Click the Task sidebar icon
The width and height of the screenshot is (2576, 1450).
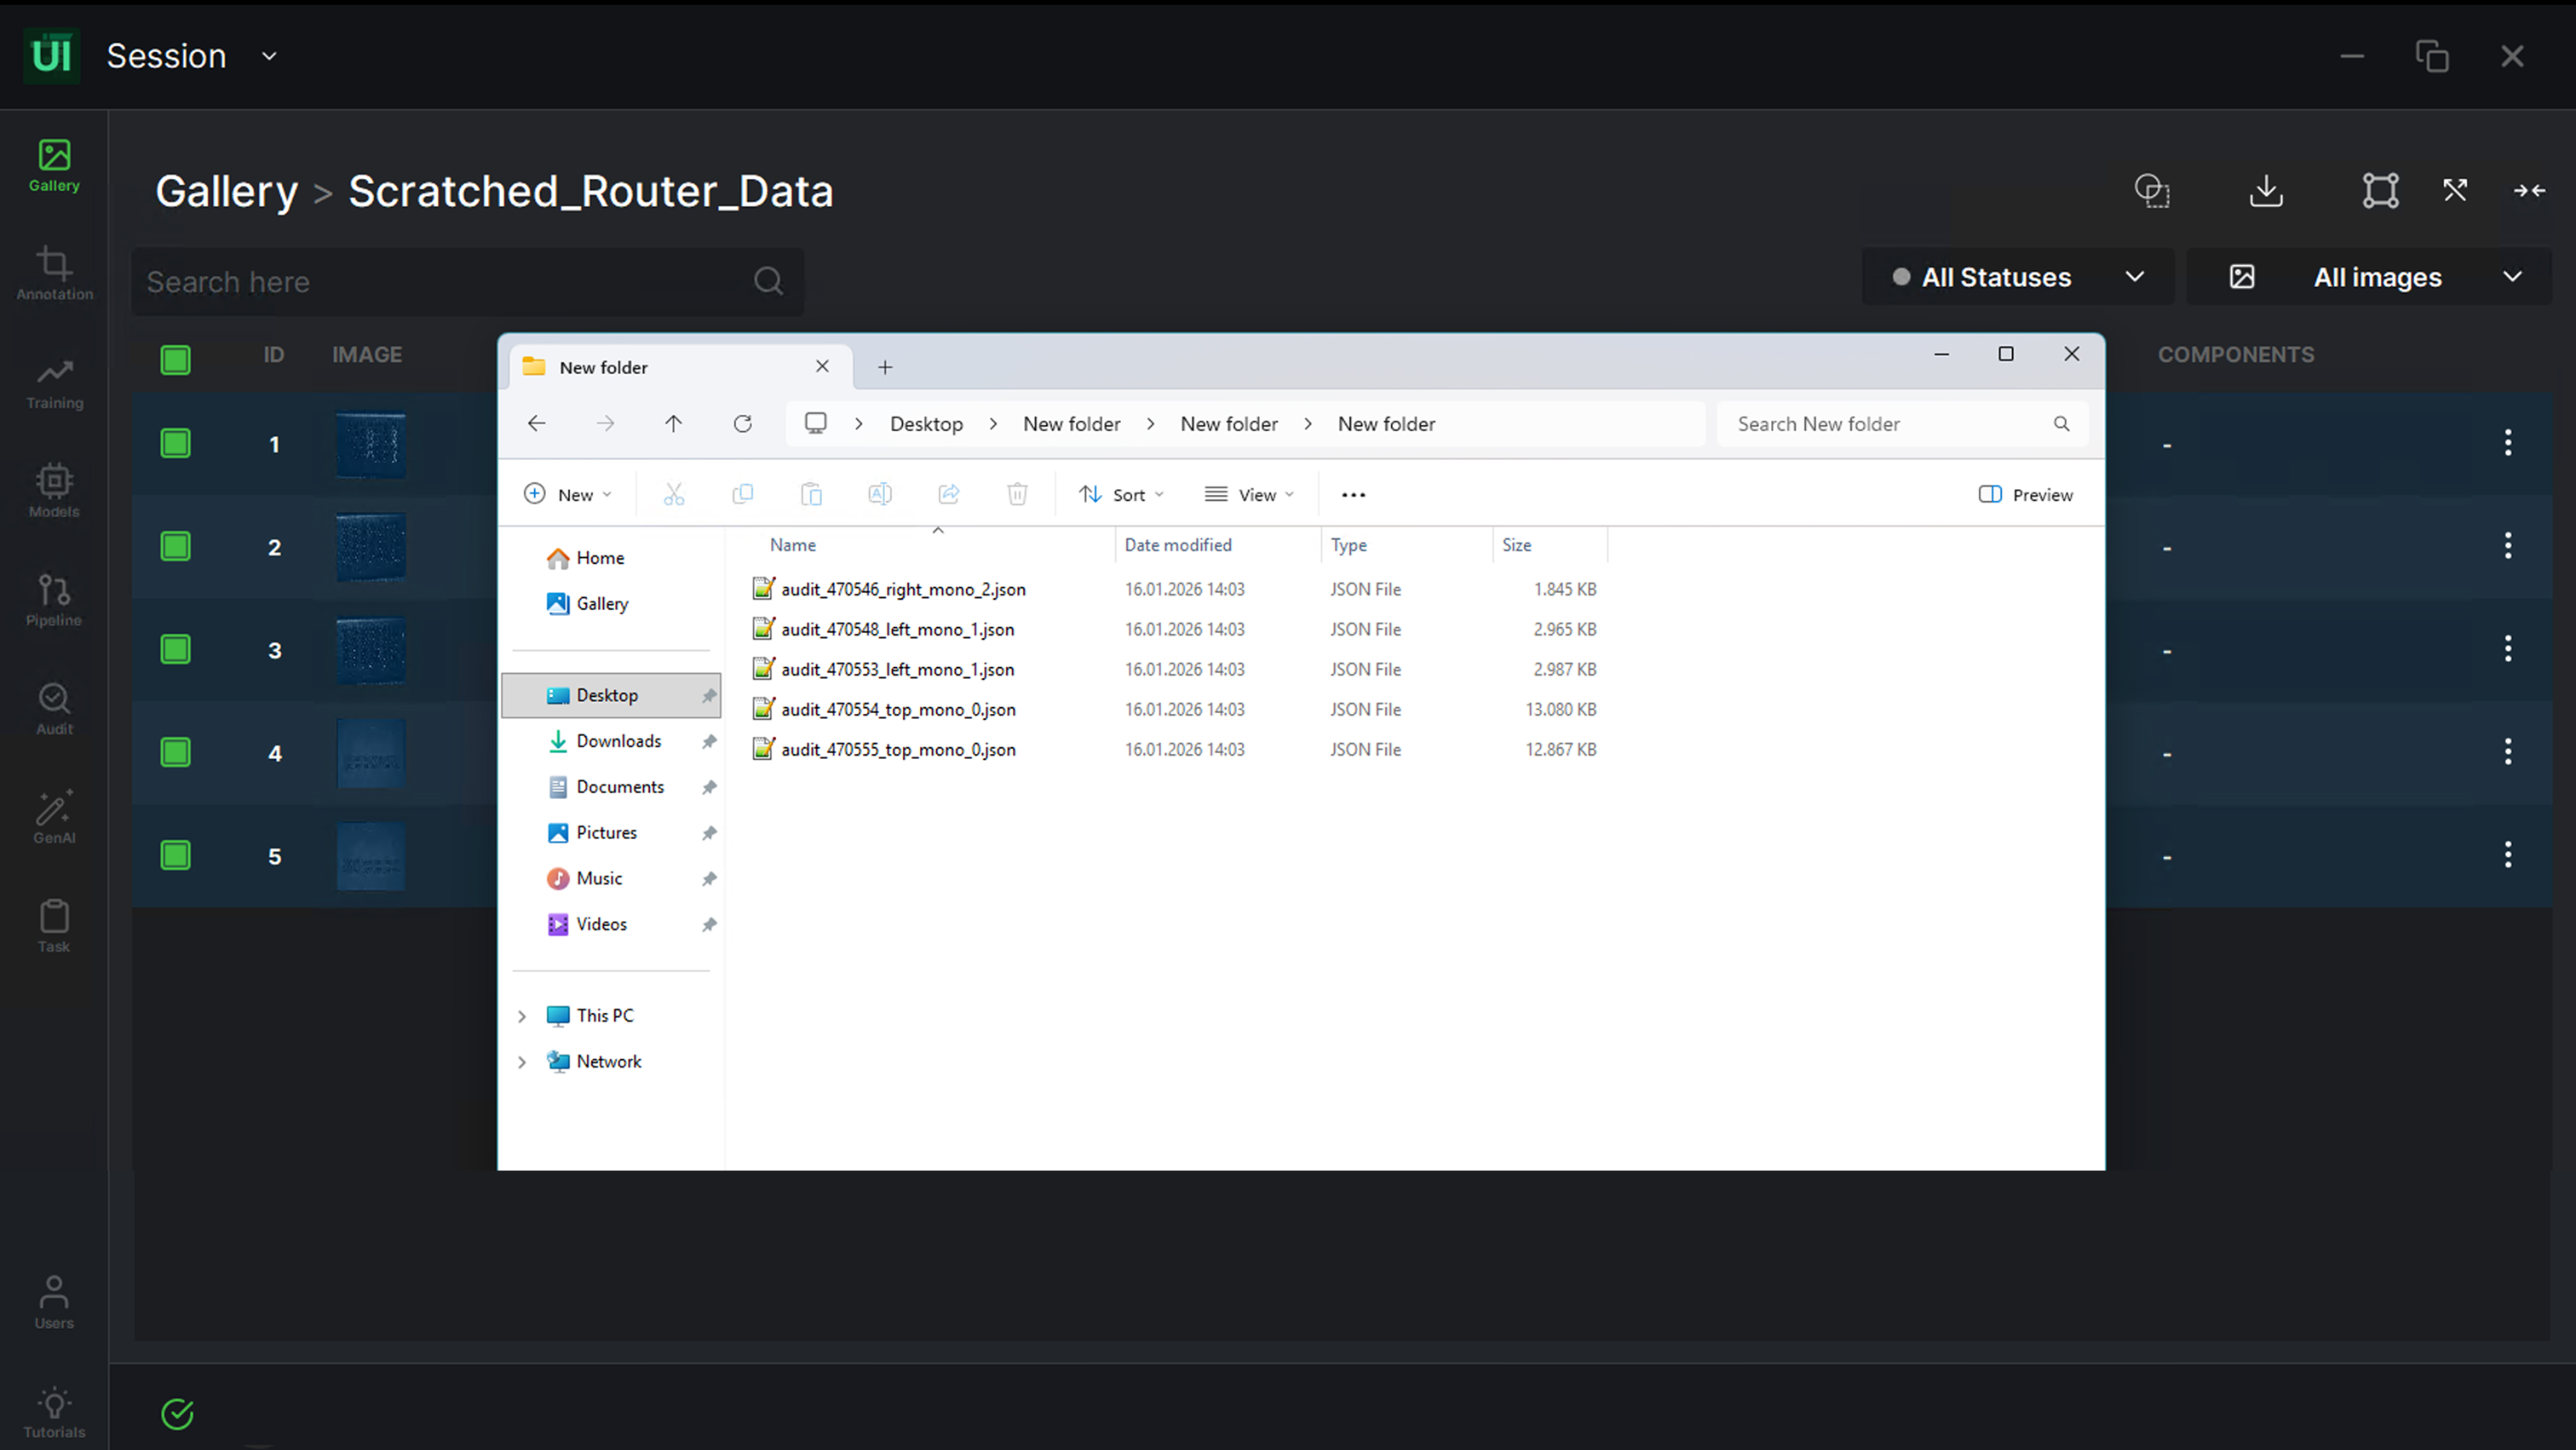(x=54, y=926)
